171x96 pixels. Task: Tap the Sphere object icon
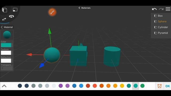click(156, 22)
